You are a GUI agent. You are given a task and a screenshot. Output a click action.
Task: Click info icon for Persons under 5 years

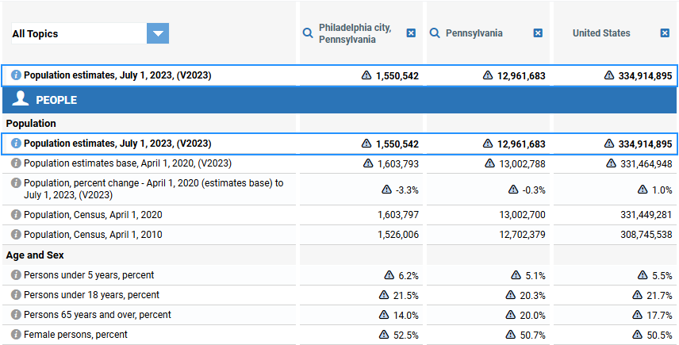(16, 275)
